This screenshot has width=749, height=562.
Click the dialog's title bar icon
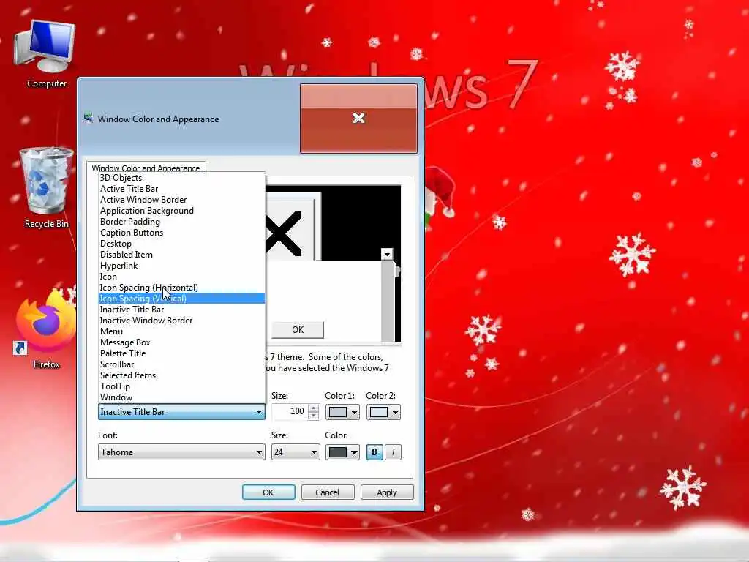[x=88, y=118]
